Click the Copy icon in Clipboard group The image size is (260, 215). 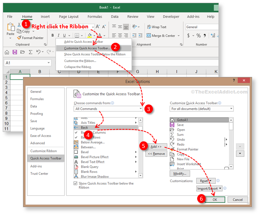click(19, 31)
